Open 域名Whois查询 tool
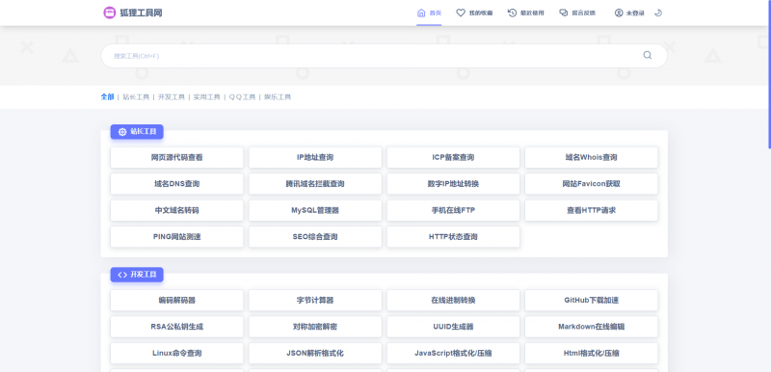Image resolution: width=771 pixels, height=372 pixels. 591,157
